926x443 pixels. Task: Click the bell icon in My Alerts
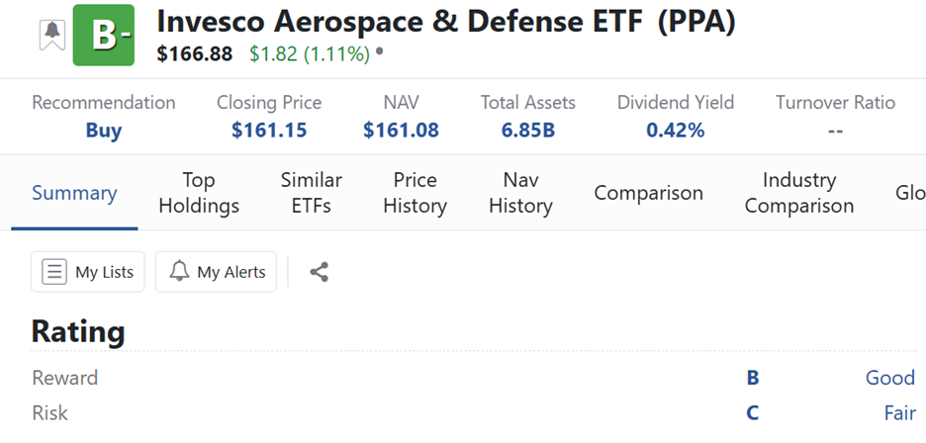179,272
